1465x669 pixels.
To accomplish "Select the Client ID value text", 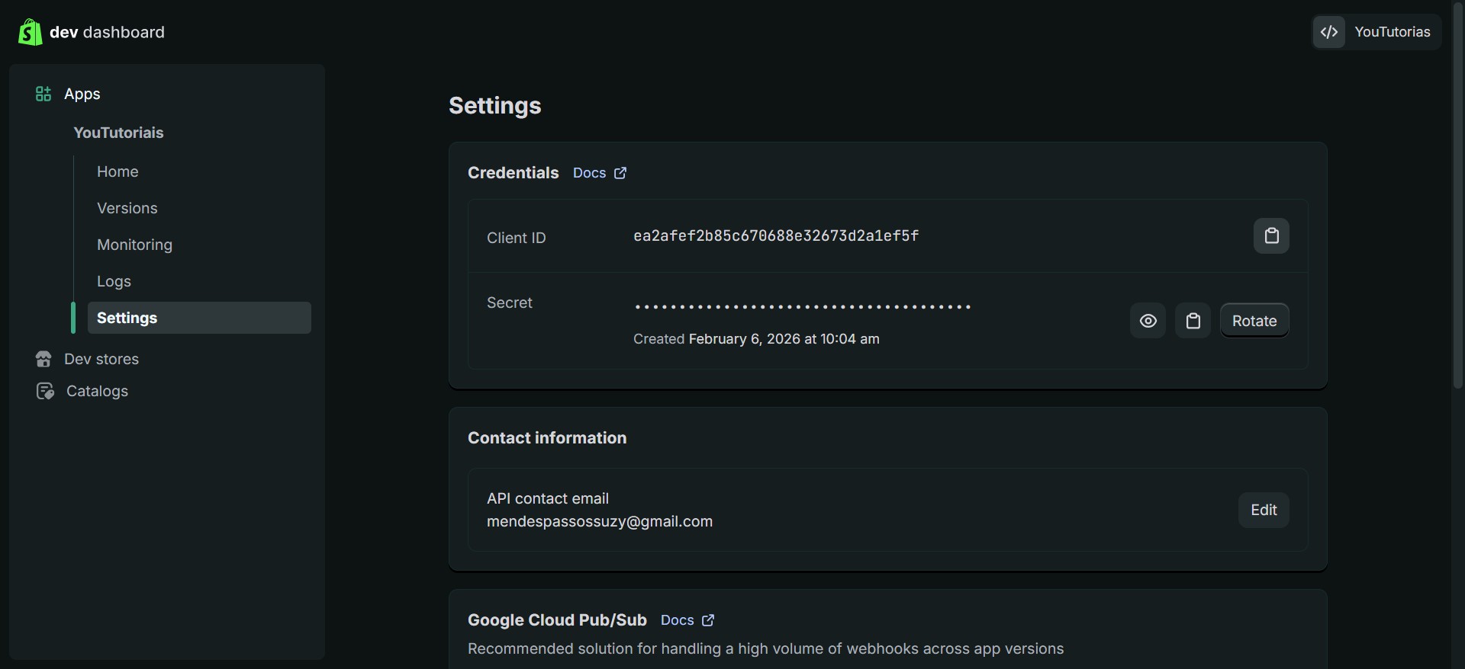I will 776,236.
